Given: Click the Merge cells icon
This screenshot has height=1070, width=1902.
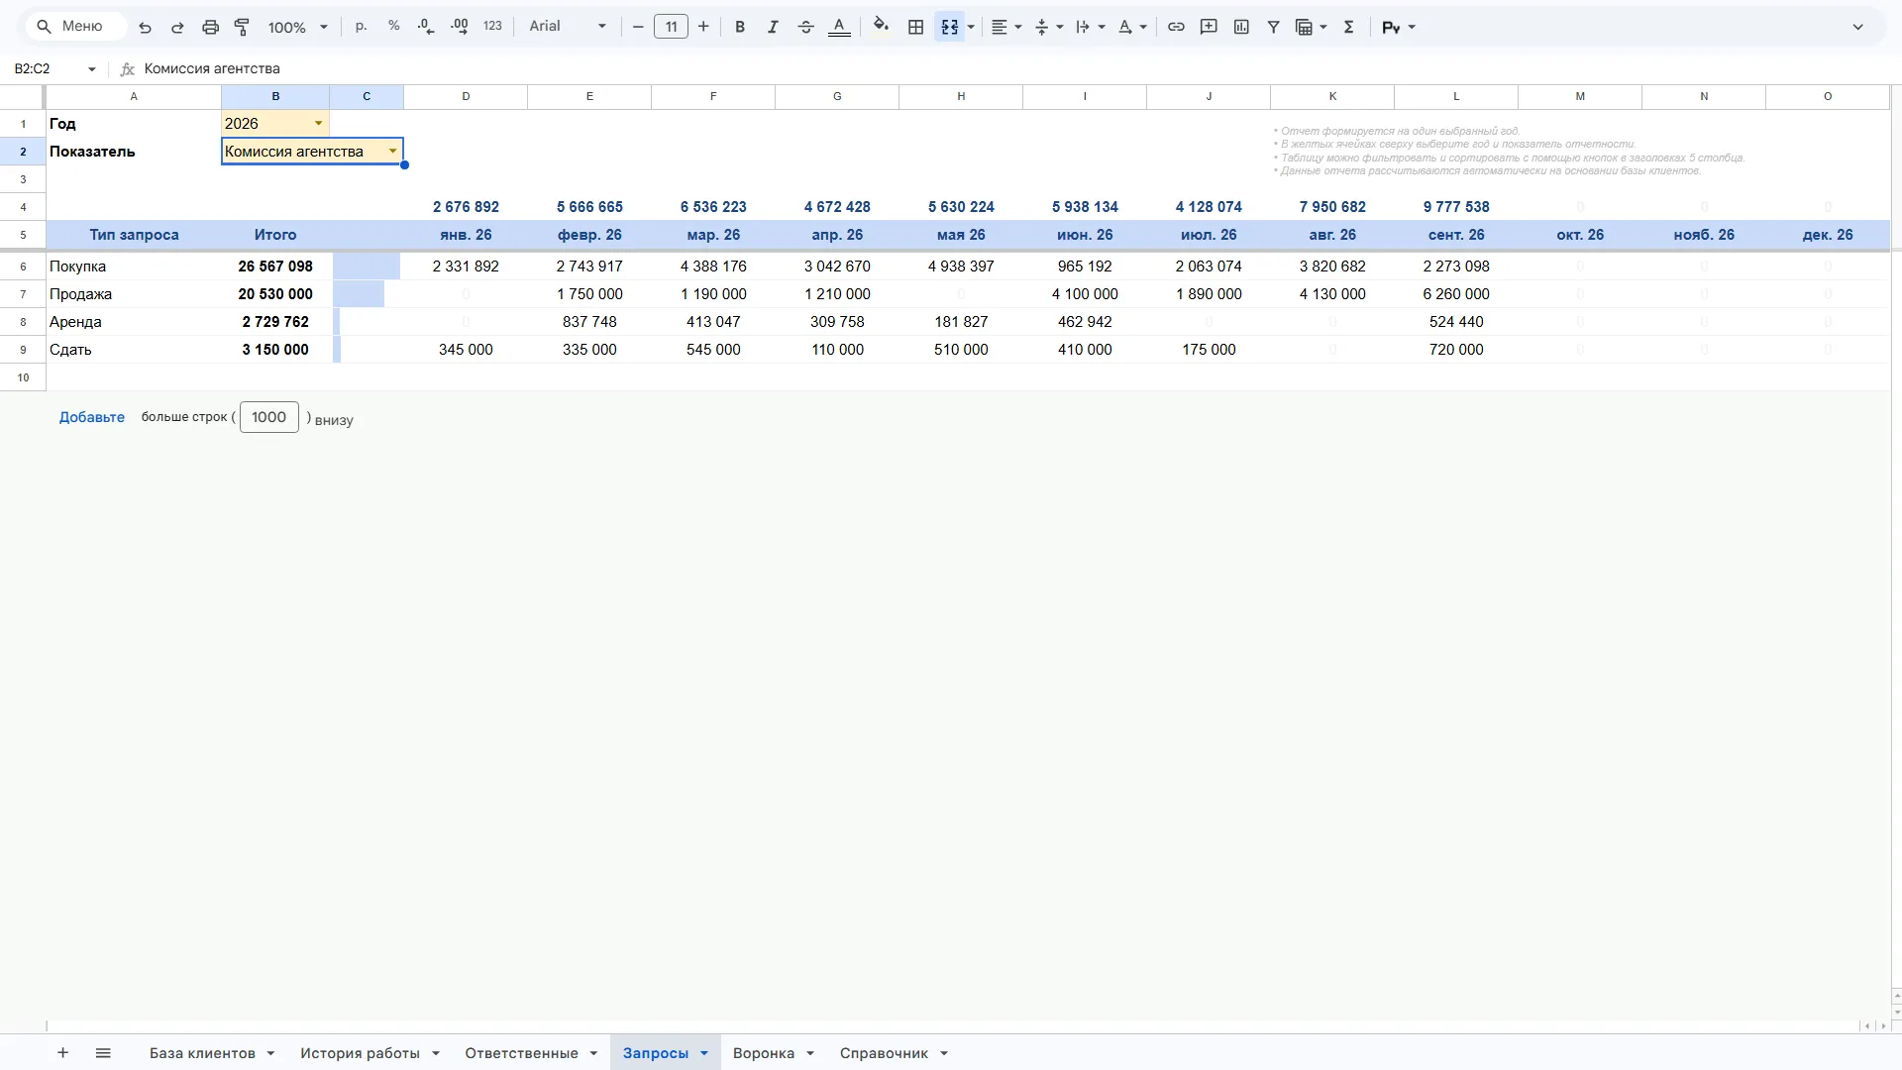Looking at the screenshot, I should pyautogui.click(x=949, y=27).
